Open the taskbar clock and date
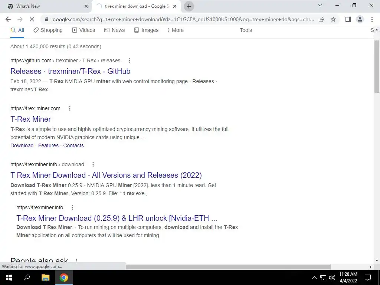This screenshot has height=285, width=380. pos(348,278)
